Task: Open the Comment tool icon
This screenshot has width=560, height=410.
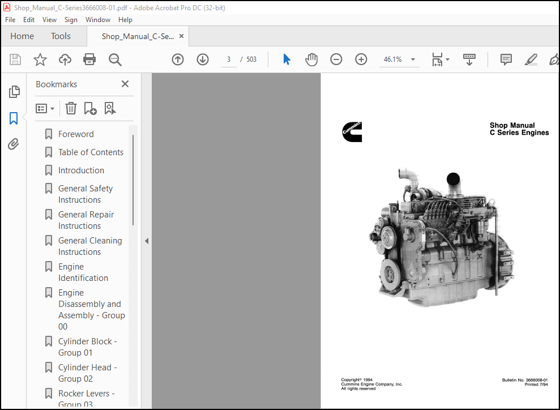Action: 506,59
